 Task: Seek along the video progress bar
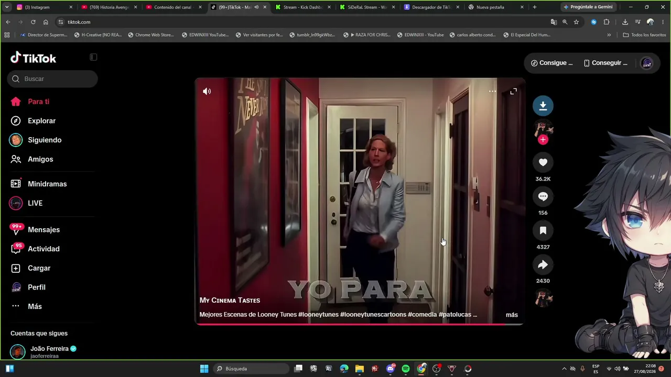tap(360, 324)
